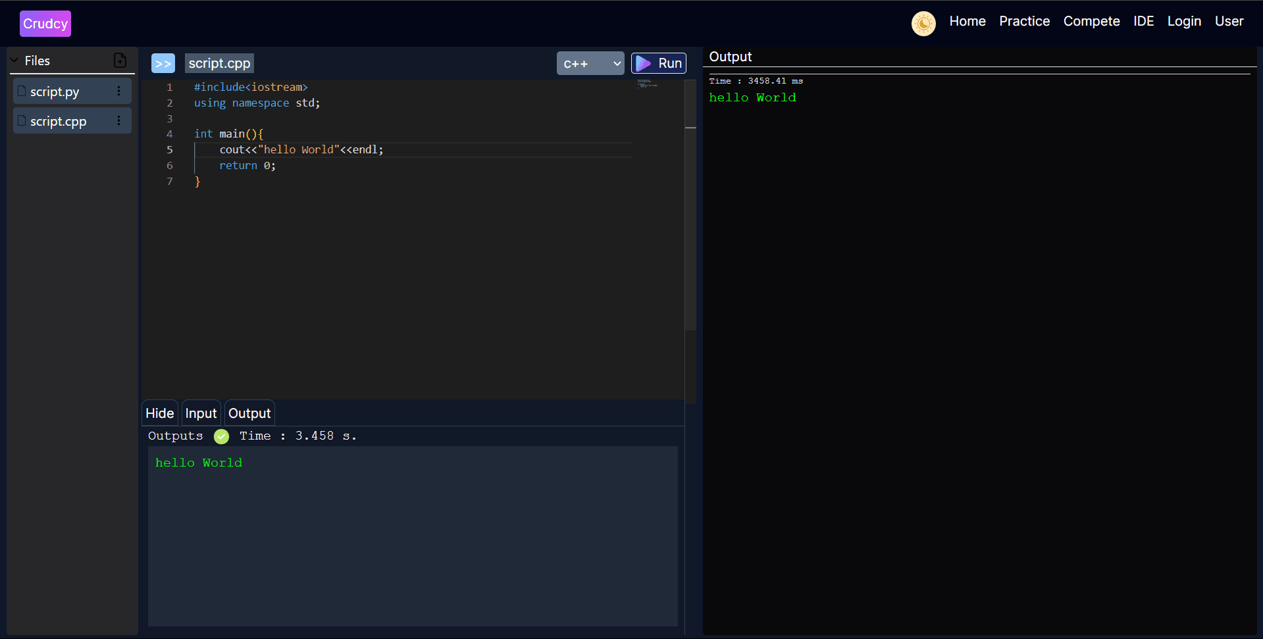
Task: Open options menu for script.cpp
Action: pos(118,120)
